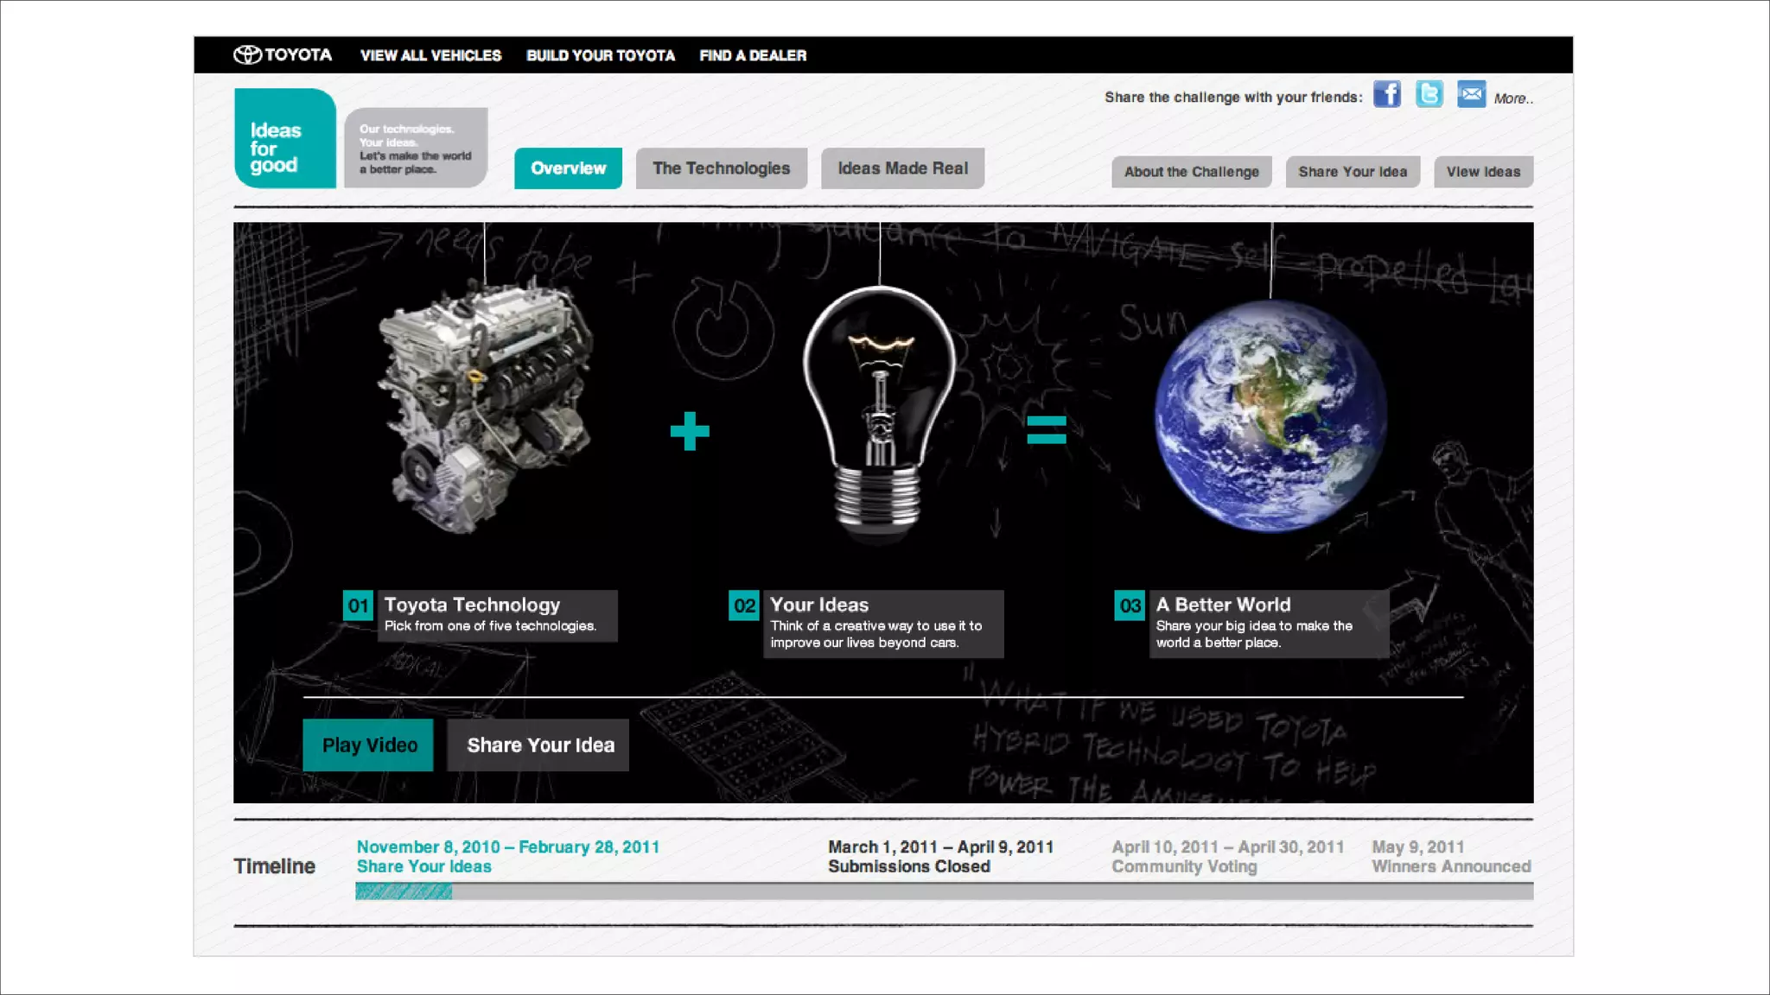
Task: Open Build Your Toyota menu item
Action: [601, 55]
